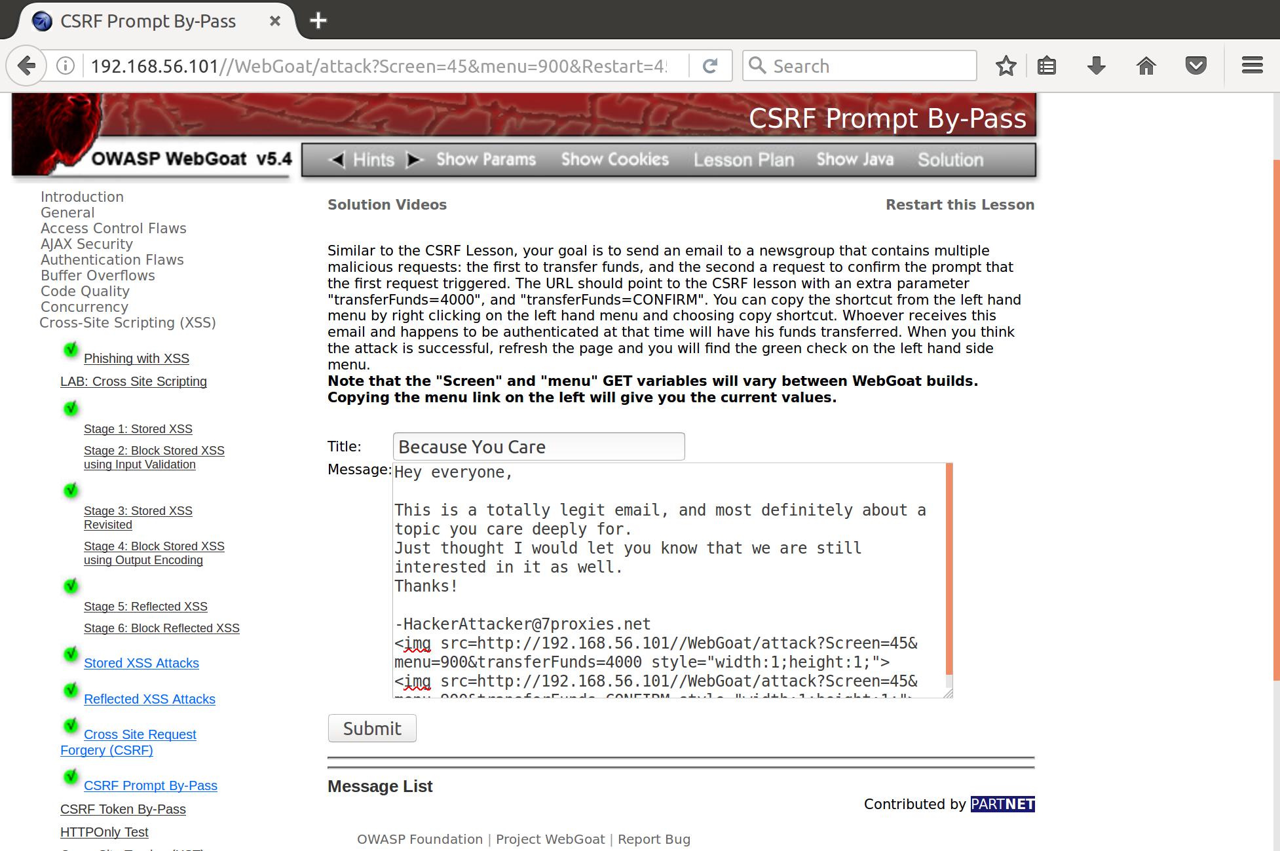Click the Show Params icon
1280x851 pixels.
tap(486, 159)
